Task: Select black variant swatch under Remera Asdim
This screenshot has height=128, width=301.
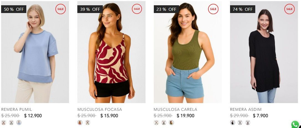Action: (233, 122)
